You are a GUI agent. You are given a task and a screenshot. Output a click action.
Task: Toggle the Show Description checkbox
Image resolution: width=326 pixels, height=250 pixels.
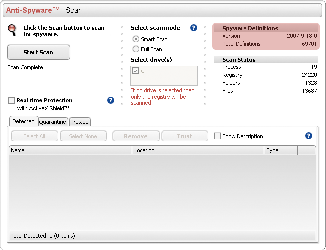217,136
